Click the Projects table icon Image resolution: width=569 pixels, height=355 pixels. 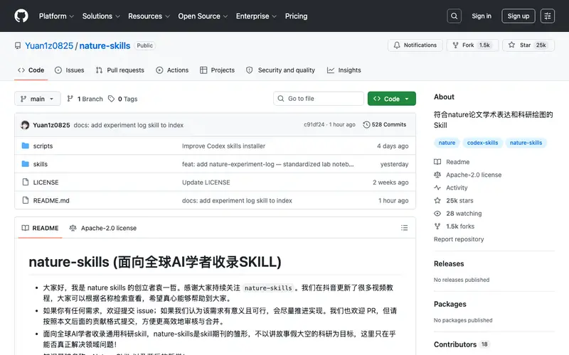(x=203, y=70)
